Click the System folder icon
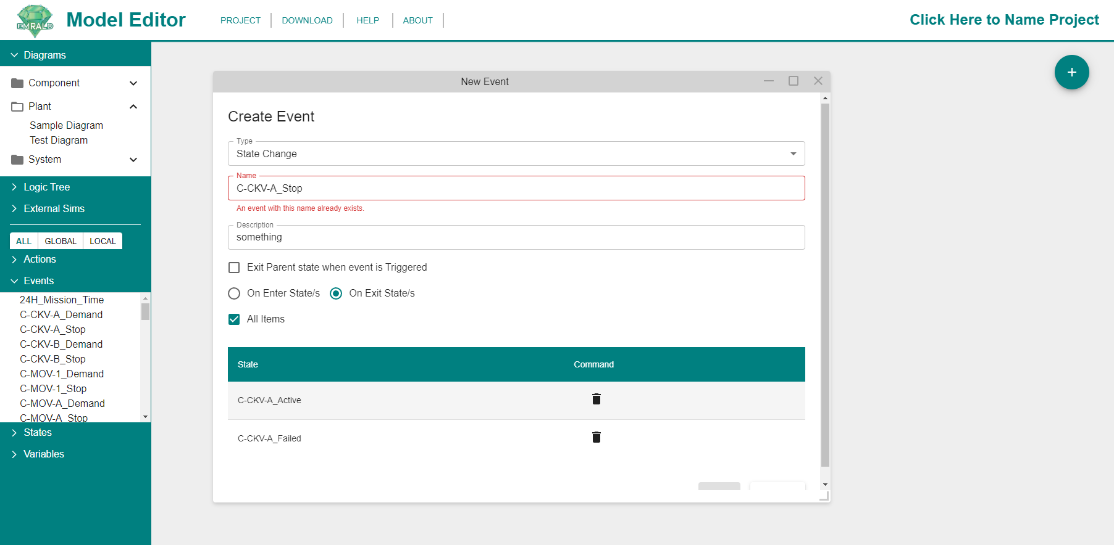 17,160
